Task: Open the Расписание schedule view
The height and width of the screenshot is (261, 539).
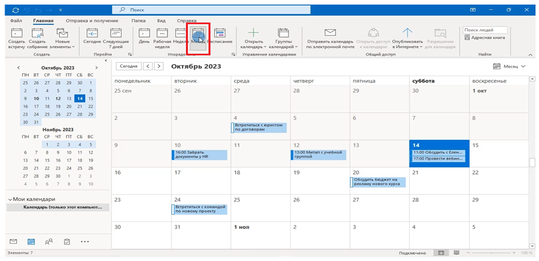Action: tap(220, 37)
